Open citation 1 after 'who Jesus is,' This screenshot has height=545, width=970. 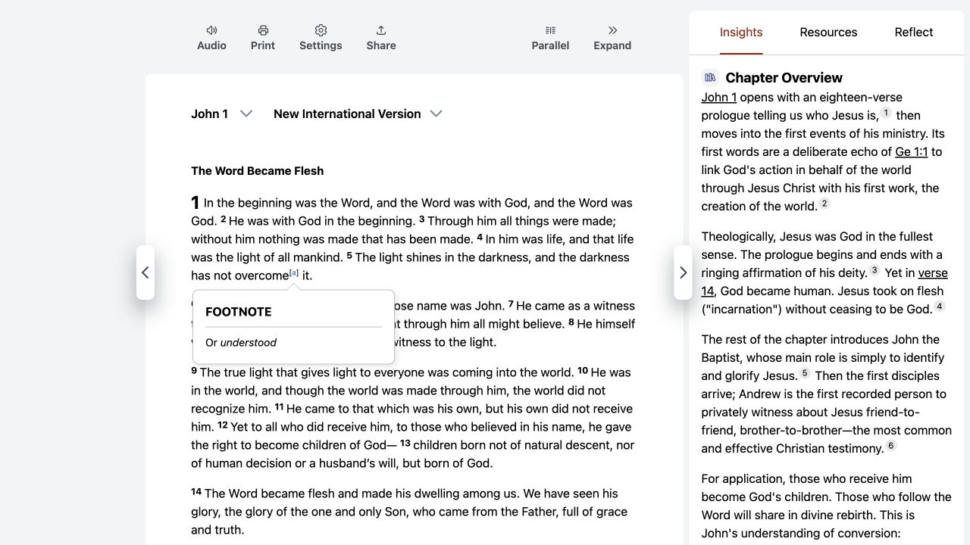tap(886, 113)
